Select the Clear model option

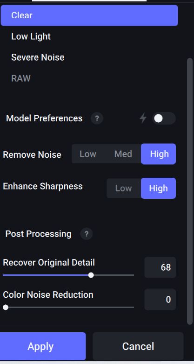click(89, 15)
